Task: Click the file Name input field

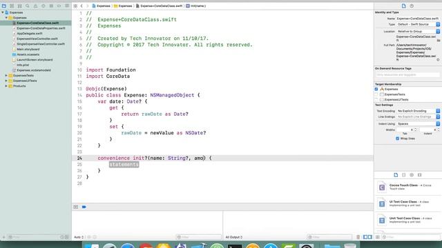Action: click(x=418, y=19)
